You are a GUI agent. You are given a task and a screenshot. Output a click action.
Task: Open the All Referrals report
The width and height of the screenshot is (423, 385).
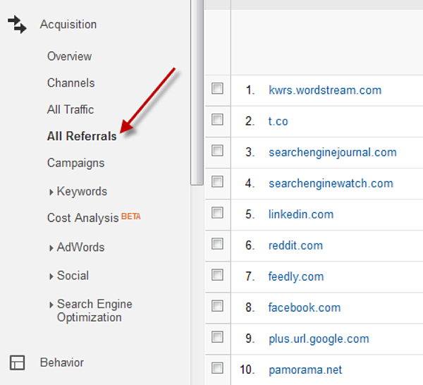tap(82, 136)
